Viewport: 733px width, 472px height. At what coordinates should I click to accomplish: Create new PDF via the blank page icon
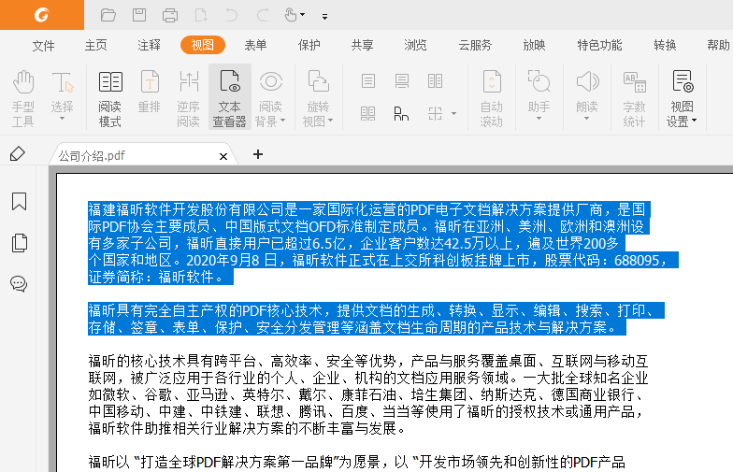pos(201,15)
